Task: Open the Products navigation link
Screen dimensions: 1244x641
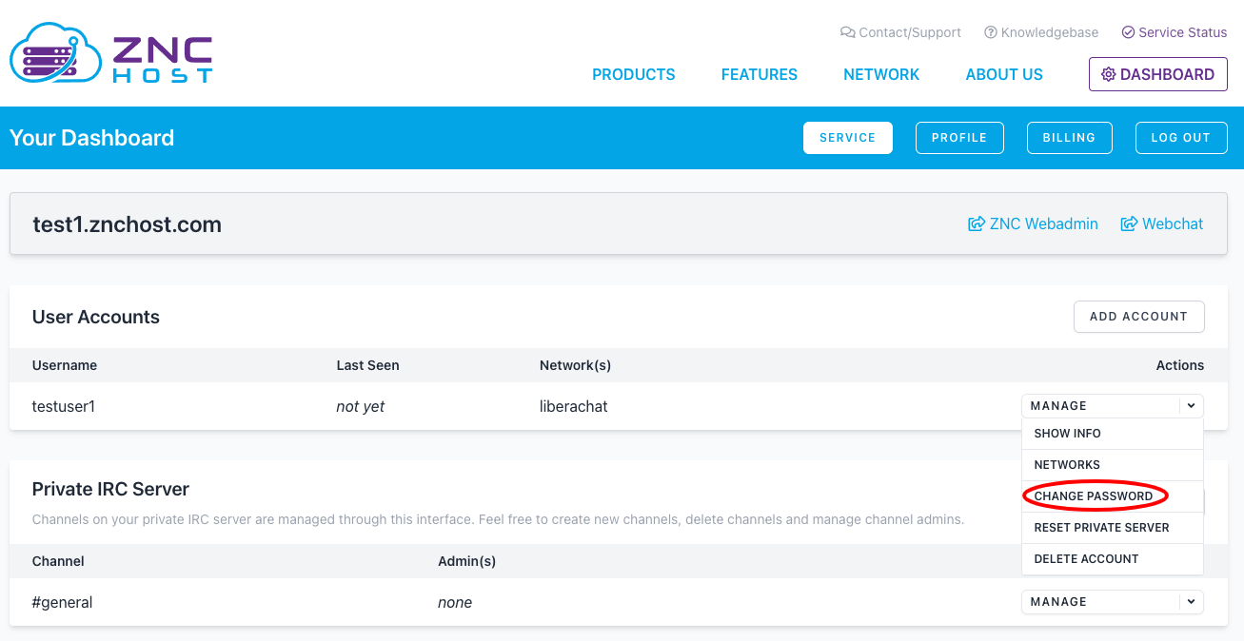Action: point(633,74)
